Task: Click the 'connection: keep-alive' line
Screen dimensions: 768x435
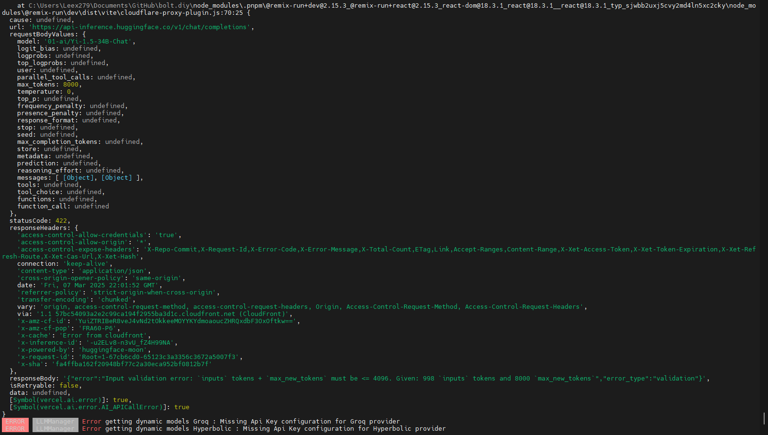Action: click(65, 264)
